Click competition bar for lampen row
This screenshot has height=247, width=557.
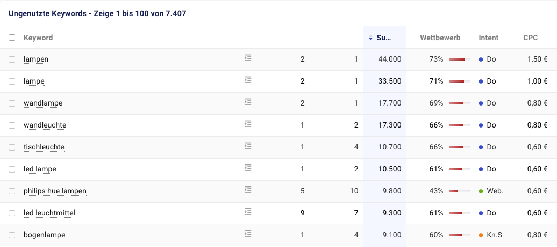click(x=459, y=59)
